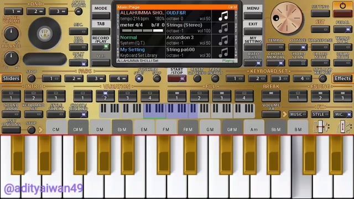Select Intro 1
This screenshot has height=199, width=354.
(11, 96)
